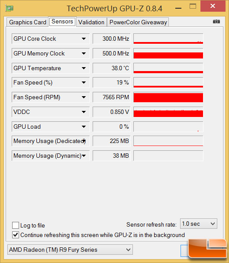Close the GPU-Z window
Screen dimensions: 229x263
[x=213, y=6]
